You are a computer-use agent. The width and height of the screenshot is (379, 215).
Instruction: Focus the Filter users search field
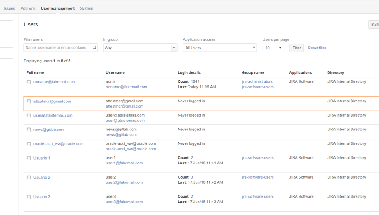pos(57,48)
